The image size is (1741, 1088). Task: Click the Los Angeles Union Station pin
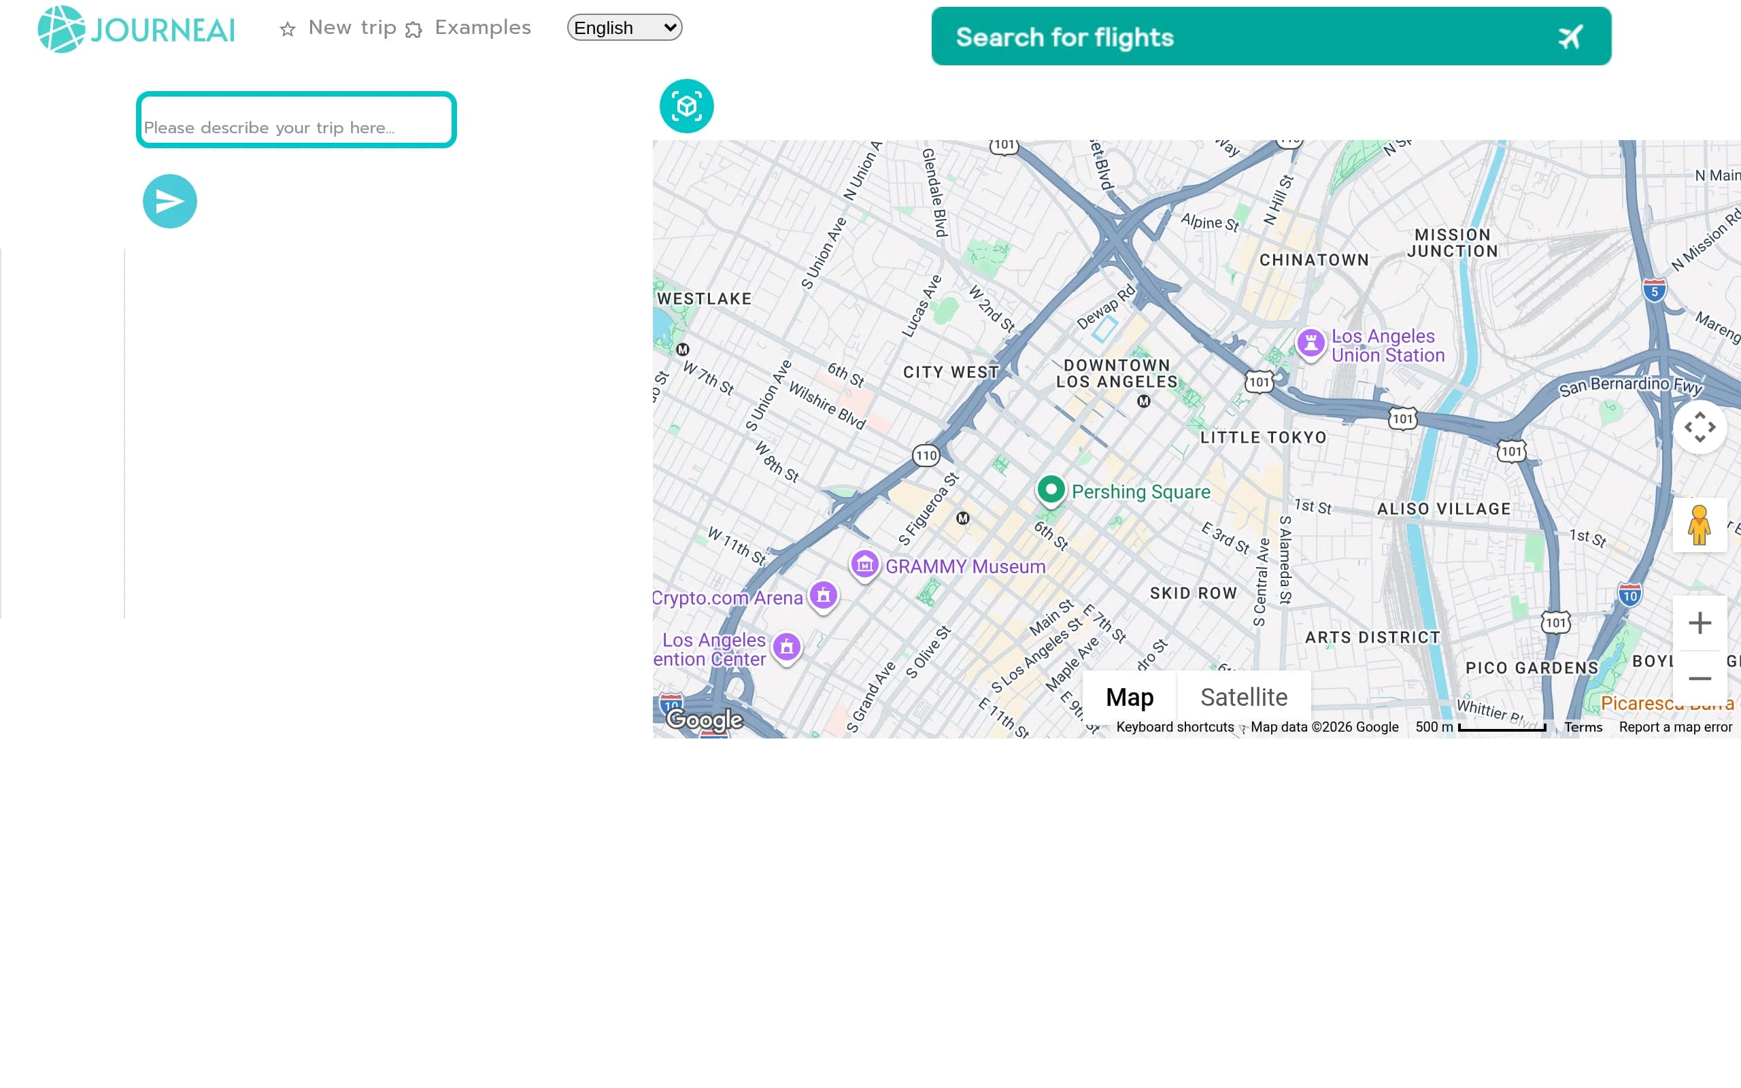1311,344
